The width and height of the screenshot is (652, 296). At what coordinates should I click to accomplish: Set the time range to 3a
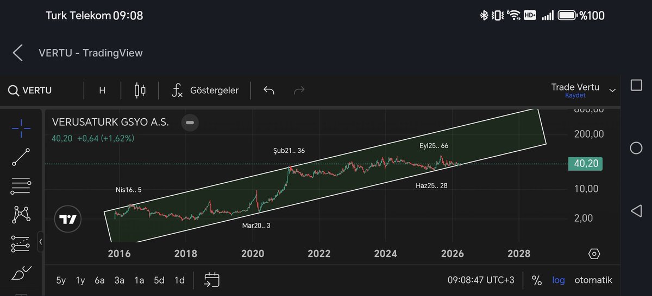pos(120,280)
